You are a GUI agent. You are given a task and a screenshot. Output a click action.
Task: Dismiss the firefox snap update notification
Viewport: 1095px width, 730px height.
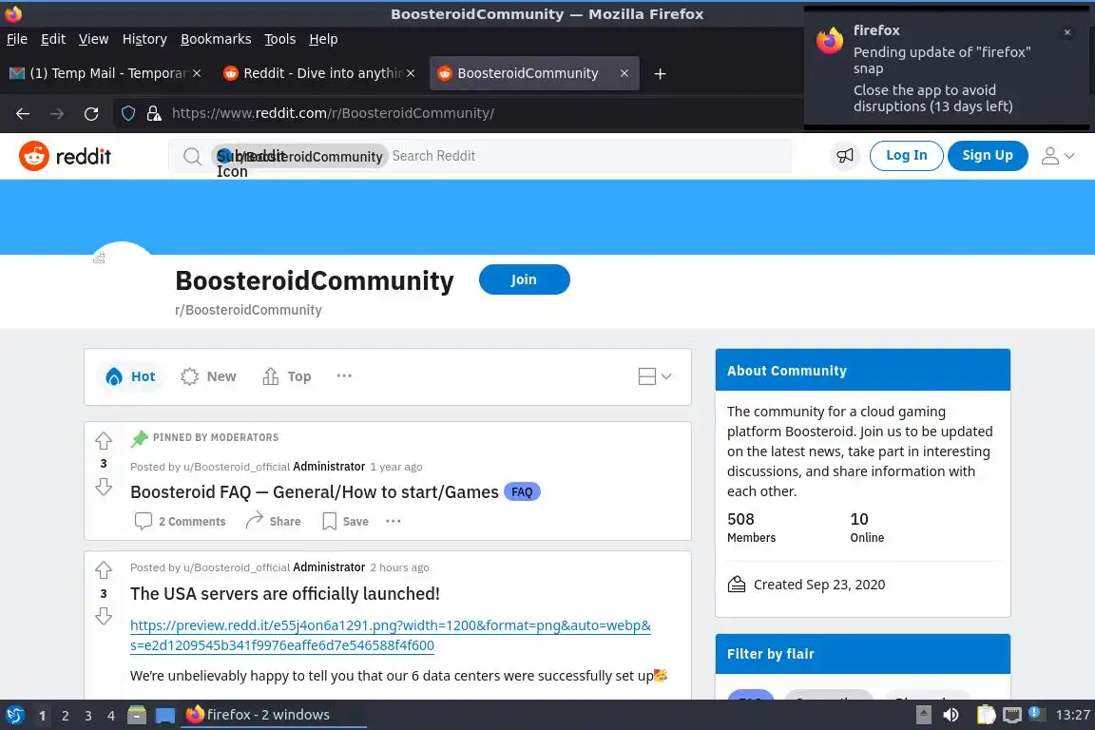tap(1067, 32)
